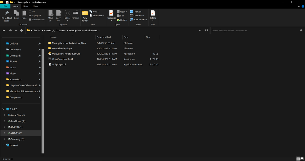Switch to large icons view layout
This screenshot has height=161, width=305.
pos(302,159)
